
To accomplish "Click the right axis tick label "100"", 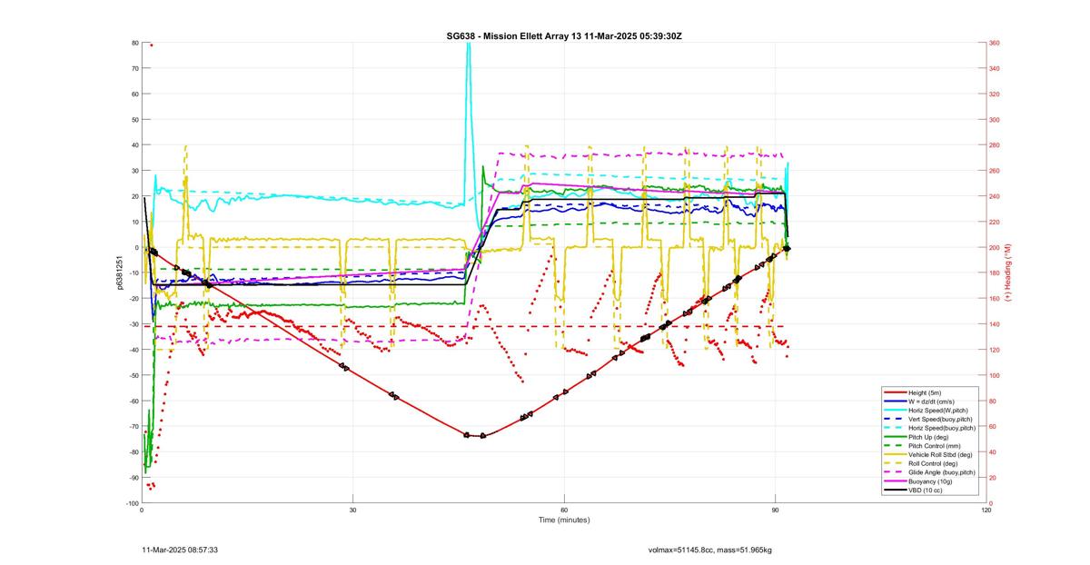I will coord(995,375).
